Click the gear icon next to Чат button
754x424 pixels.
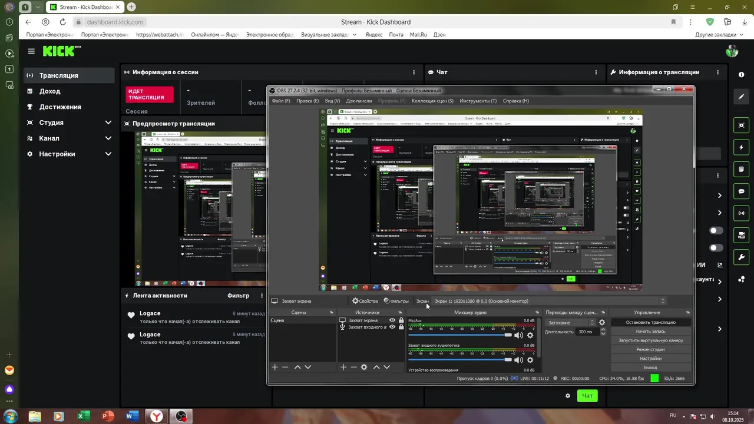point(568,396)
